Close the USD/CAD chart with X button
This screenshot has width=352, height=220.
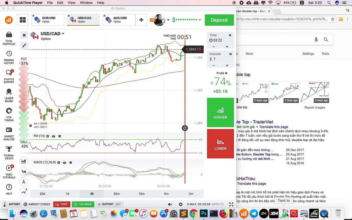24,35
